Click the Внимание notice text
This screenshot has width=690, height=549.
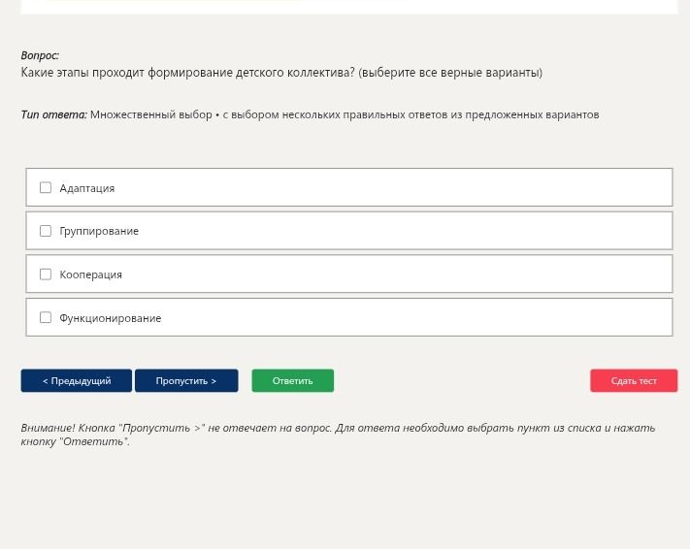pos(338,435)
